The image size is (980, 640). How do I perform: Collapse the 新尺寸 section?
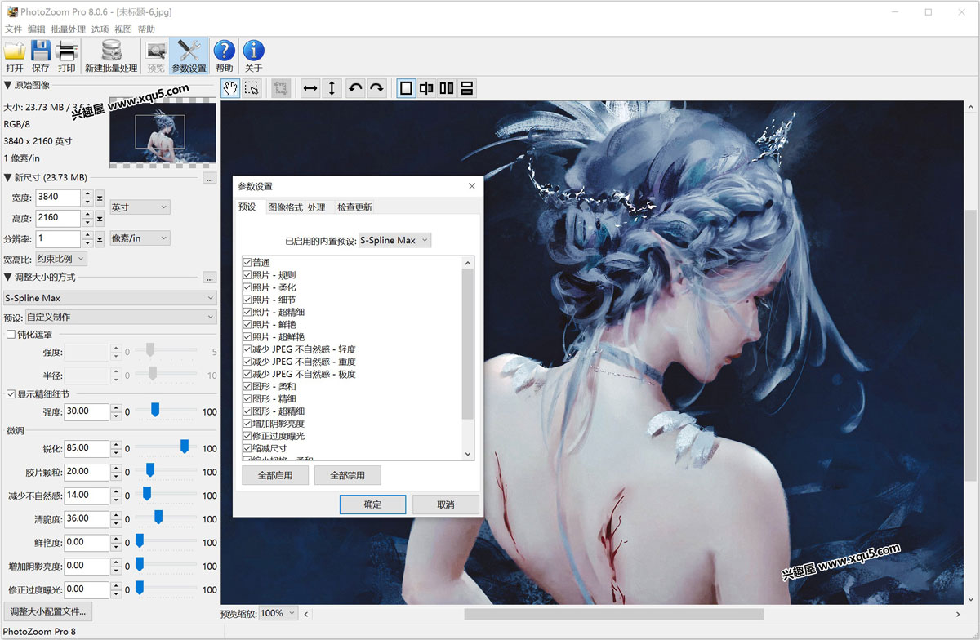click(x=8, y=177)
